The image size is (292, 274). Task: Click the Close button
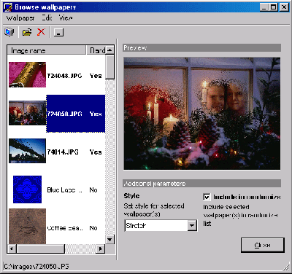(x=263, y=245)
